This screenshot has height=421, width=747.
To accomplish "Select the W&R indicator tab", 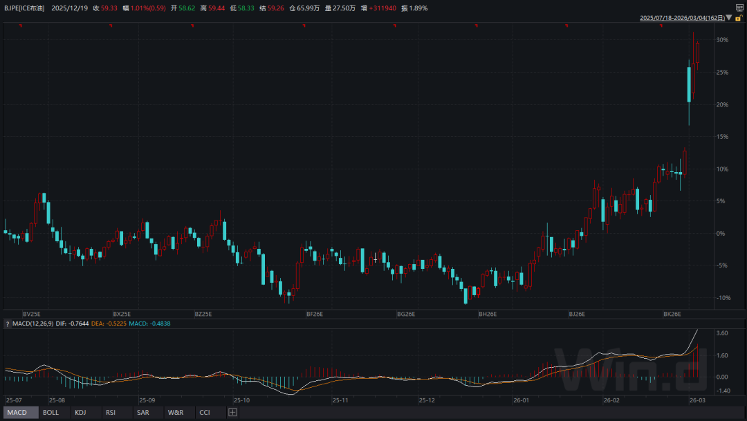I will pyautogui.click(x=175, y=413).
